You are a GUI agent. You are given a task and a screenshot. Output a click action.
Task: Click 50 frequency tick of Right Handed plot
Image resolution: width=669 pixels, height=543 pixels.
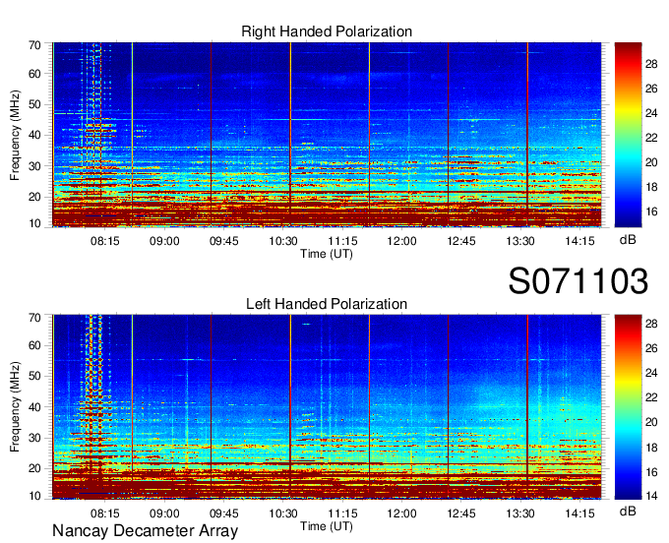(34, 104)
